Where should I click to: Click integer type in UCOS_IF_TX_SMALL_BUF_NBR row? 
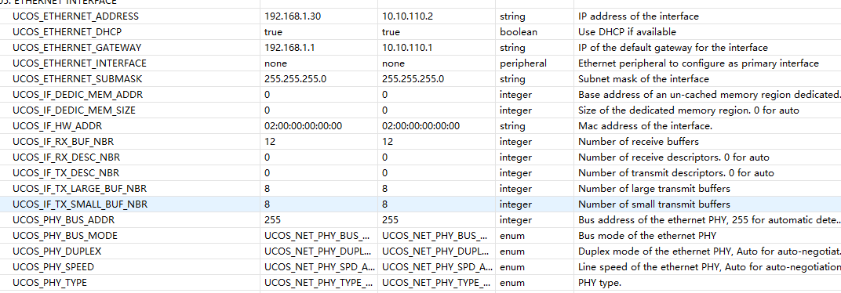point(515,204)
